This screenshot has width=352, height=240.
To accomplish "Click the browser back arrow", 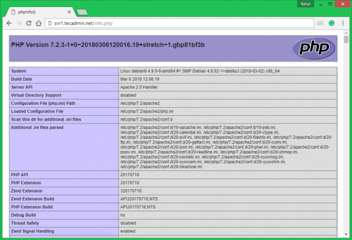I will 9,23.
